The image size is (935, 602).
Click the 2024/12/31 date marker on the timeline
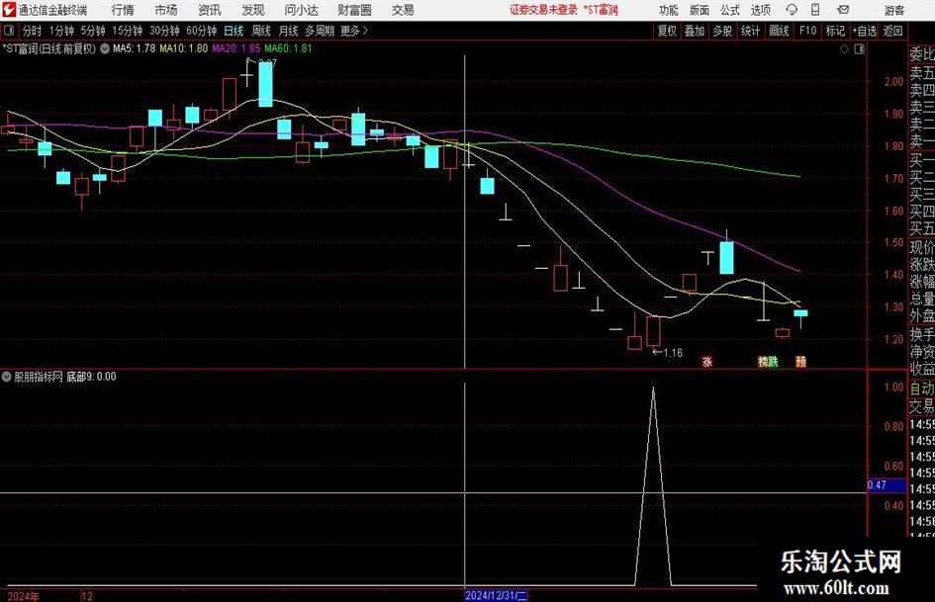pyautogui.click(x=496, y=595)
